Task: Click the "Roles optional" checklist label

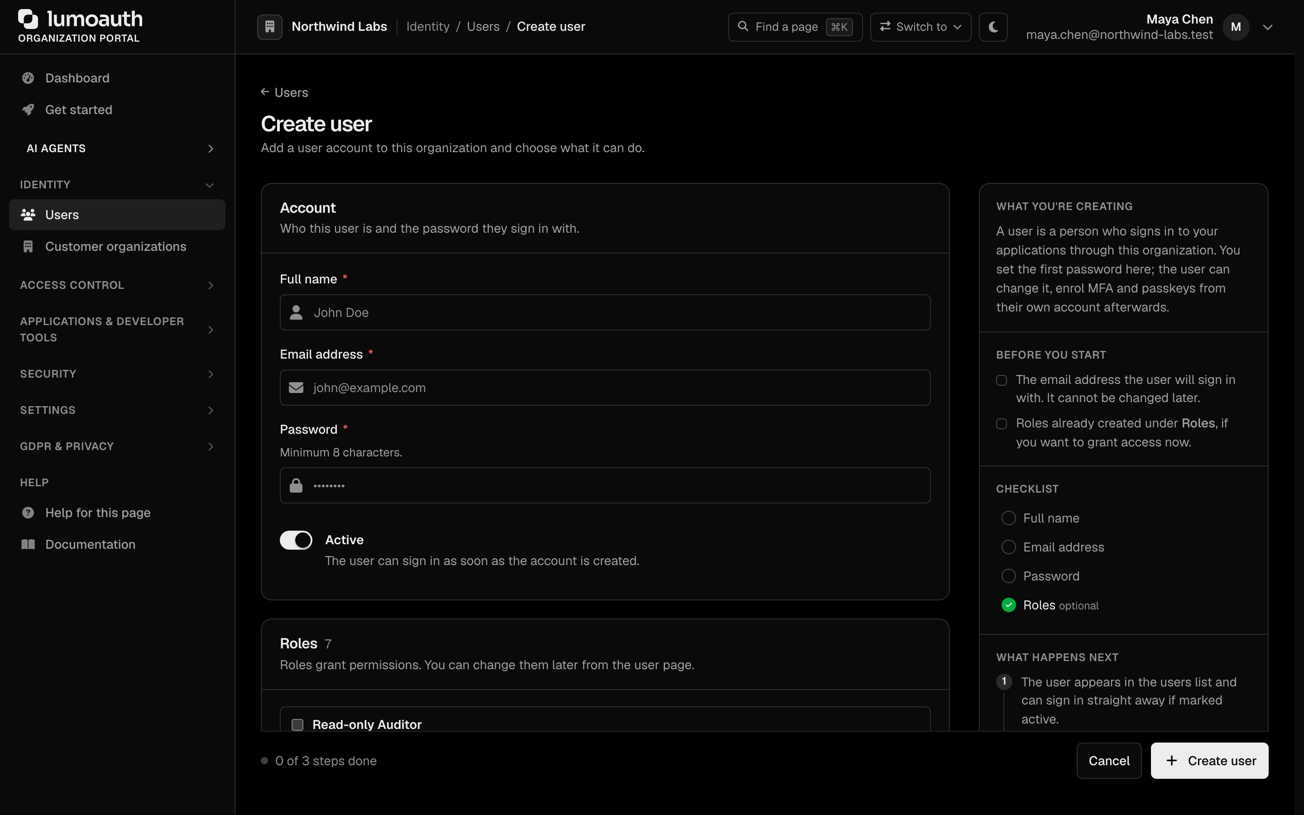Action: [1060, 605]
